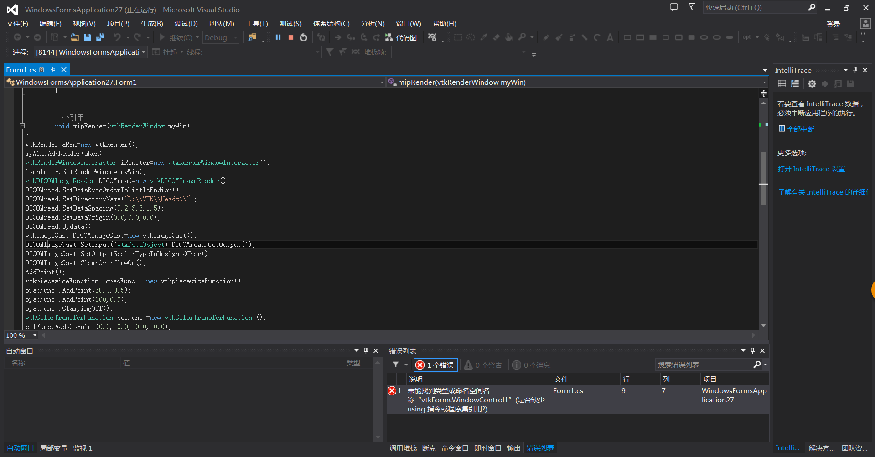Open the IntelliTrace panel options arrow

pyautogui.click(x=845, y=70)
